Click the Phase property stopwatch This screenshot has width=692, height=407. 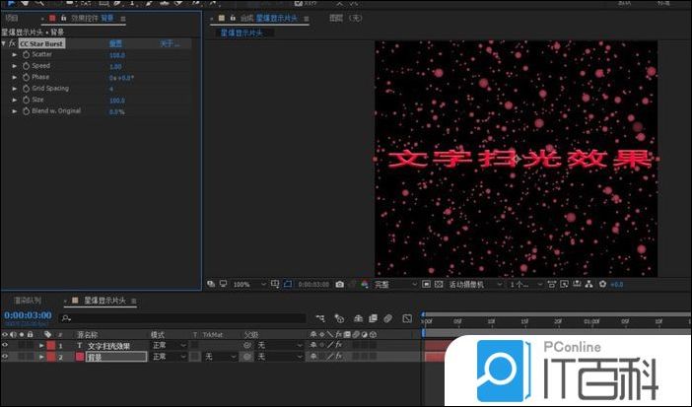point(25,77)
